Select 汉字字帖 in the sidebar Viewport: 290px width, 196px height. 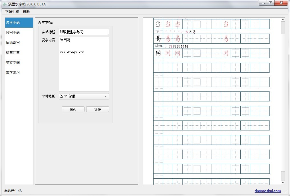tap(19, 23)
